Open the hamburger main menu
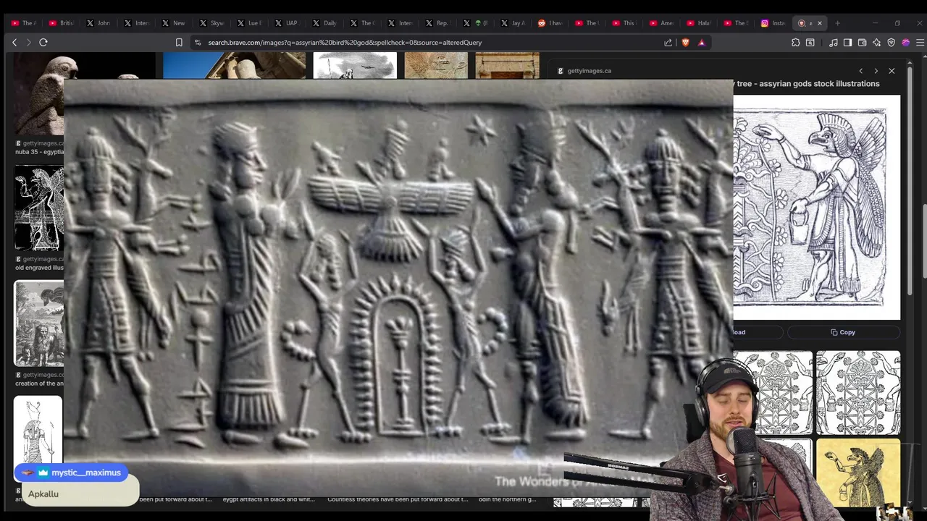927x521 pixels. 920,43
